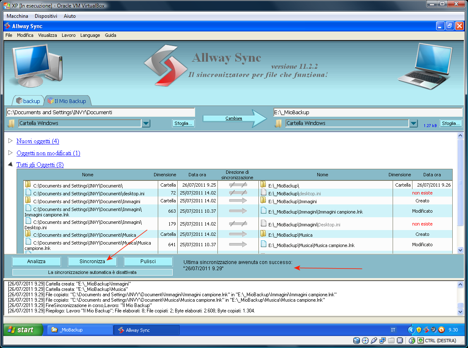The height and width of the screenshot is (348, 468).
Task: Click the folder icon of C:\...\Documenti\Musica
Action: pos(28,233)
